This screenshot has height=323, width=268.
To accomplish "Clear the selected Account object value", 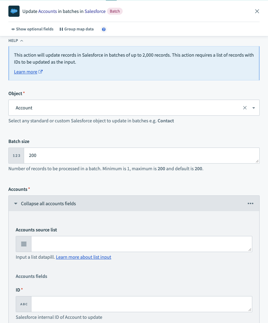I will pos(245,108).
